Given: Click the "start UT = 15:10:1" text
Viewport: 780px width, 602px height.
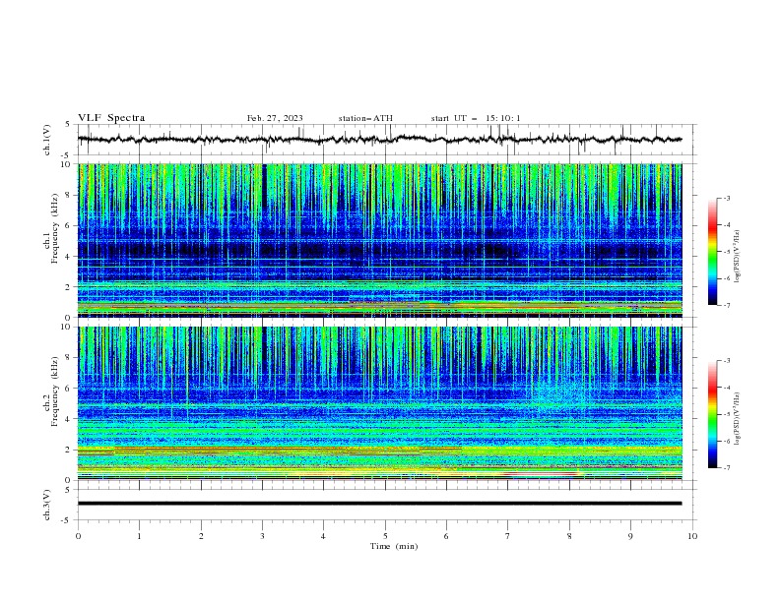Looking at the screenshot, I should click(x=476, y=118).
